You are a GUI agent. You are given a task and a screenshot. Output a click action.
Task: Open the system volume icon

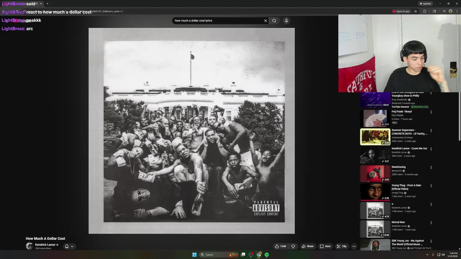pyautogui.click(x=443, y=255)
